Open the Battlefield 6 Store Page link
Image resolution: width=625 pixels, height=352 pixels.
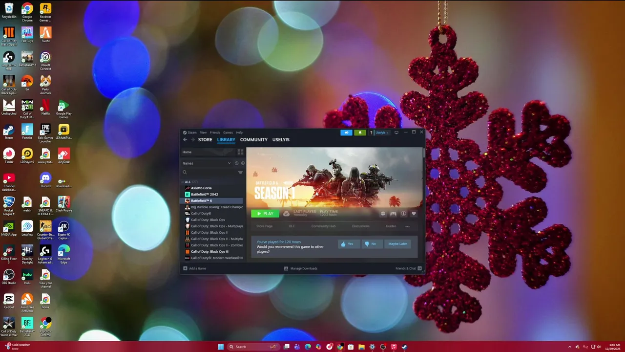265,226
